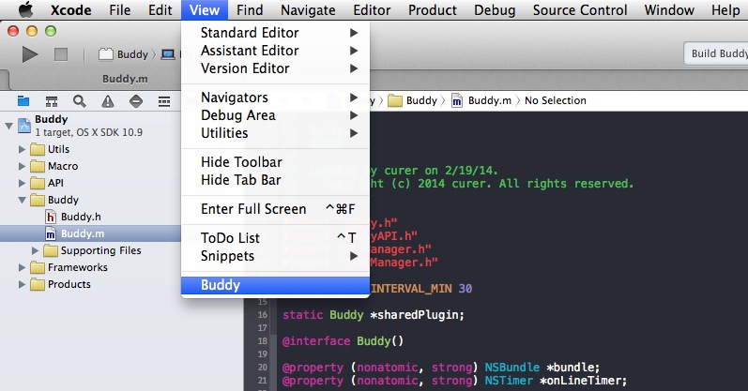Expand the Frameworks group
Screen dimensions: 748x391
click(x=22, y=267)
